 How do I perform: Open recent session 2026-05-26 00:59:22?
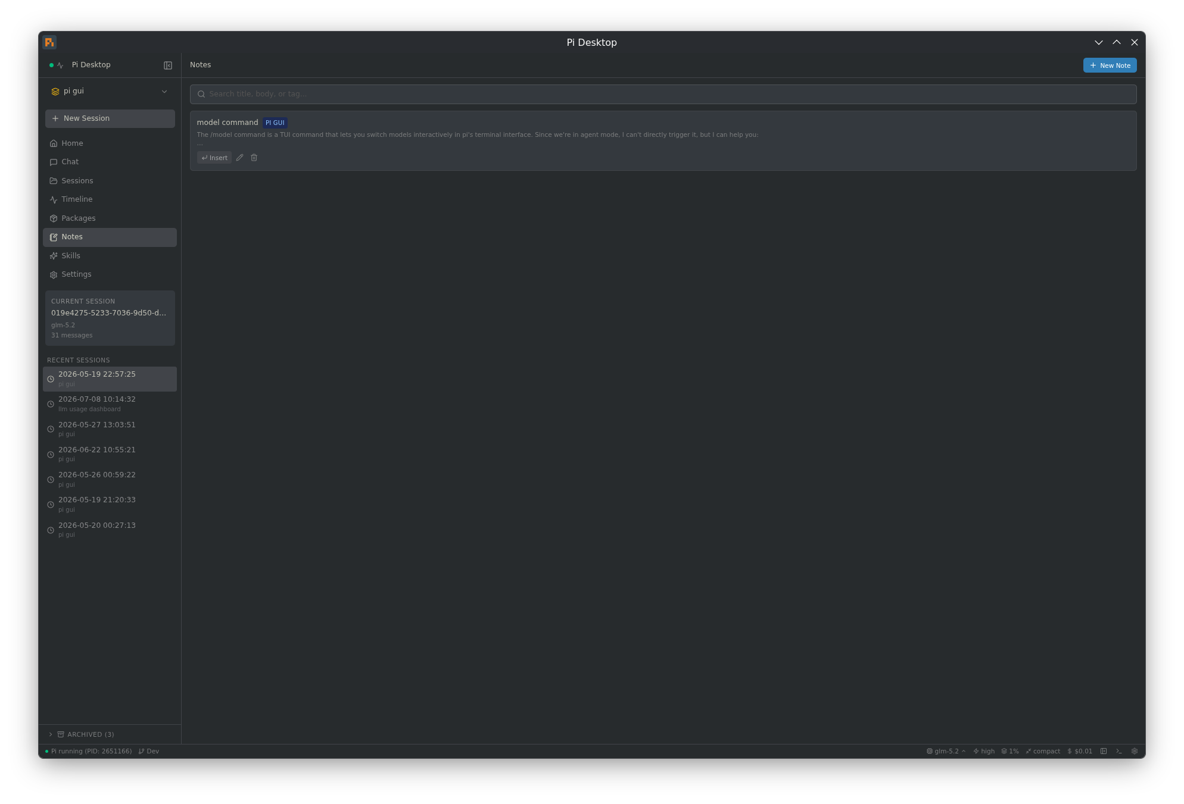pyautogui.click(x=110, y=480)
